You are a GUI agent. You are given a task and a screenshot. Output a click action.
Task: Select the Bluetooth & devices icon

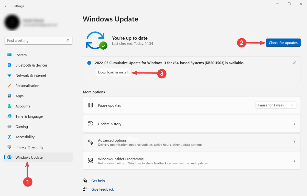(x=10, y=65)
